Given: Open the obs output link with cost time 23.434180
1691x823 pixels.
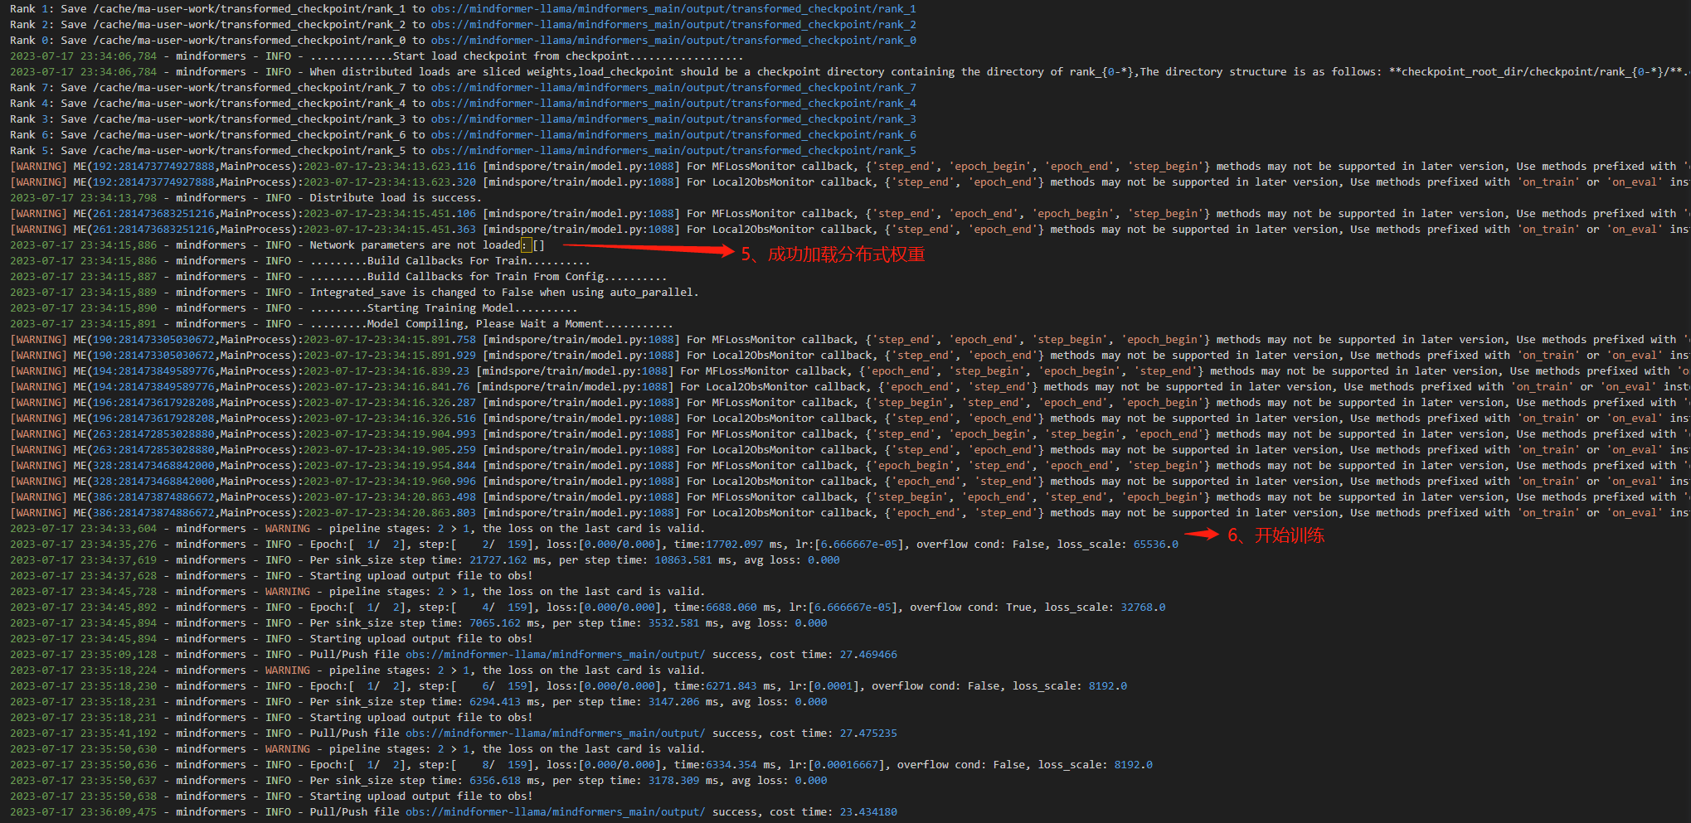Looking at the screenshot, I should 555,811.
